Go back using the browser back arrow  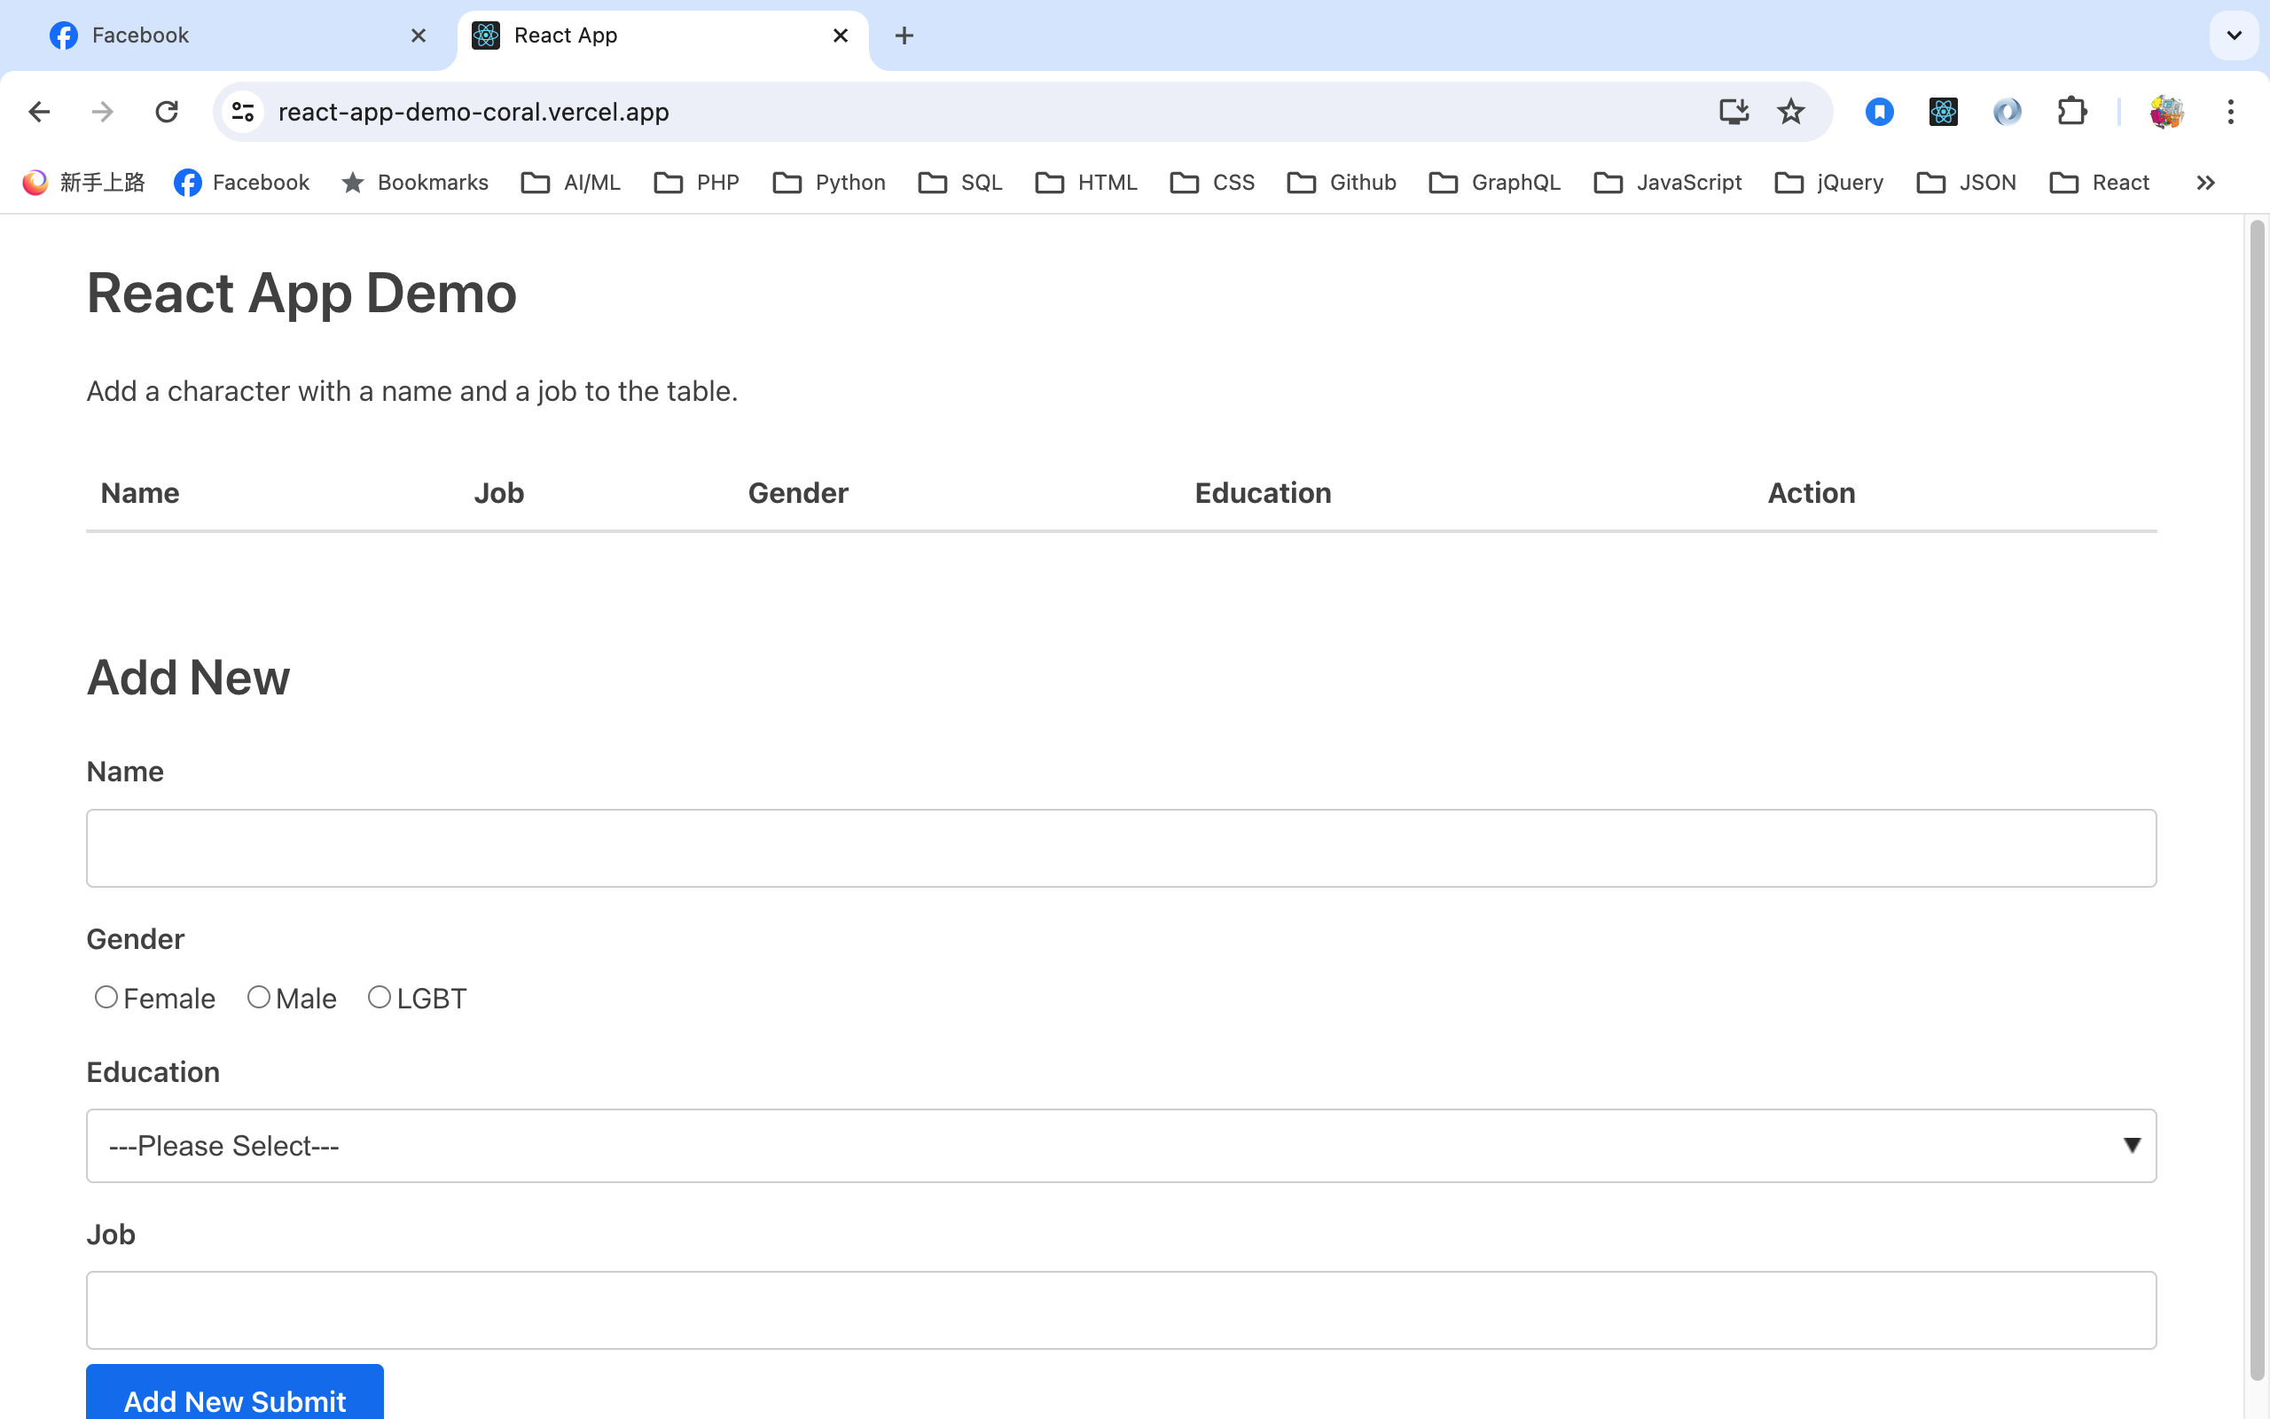tap(38, 112)
